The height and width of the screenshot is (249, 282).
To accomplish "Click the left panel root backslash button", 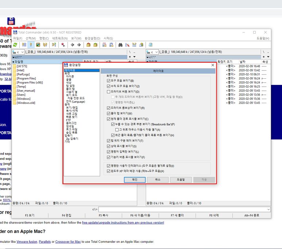I will (130, 52).
